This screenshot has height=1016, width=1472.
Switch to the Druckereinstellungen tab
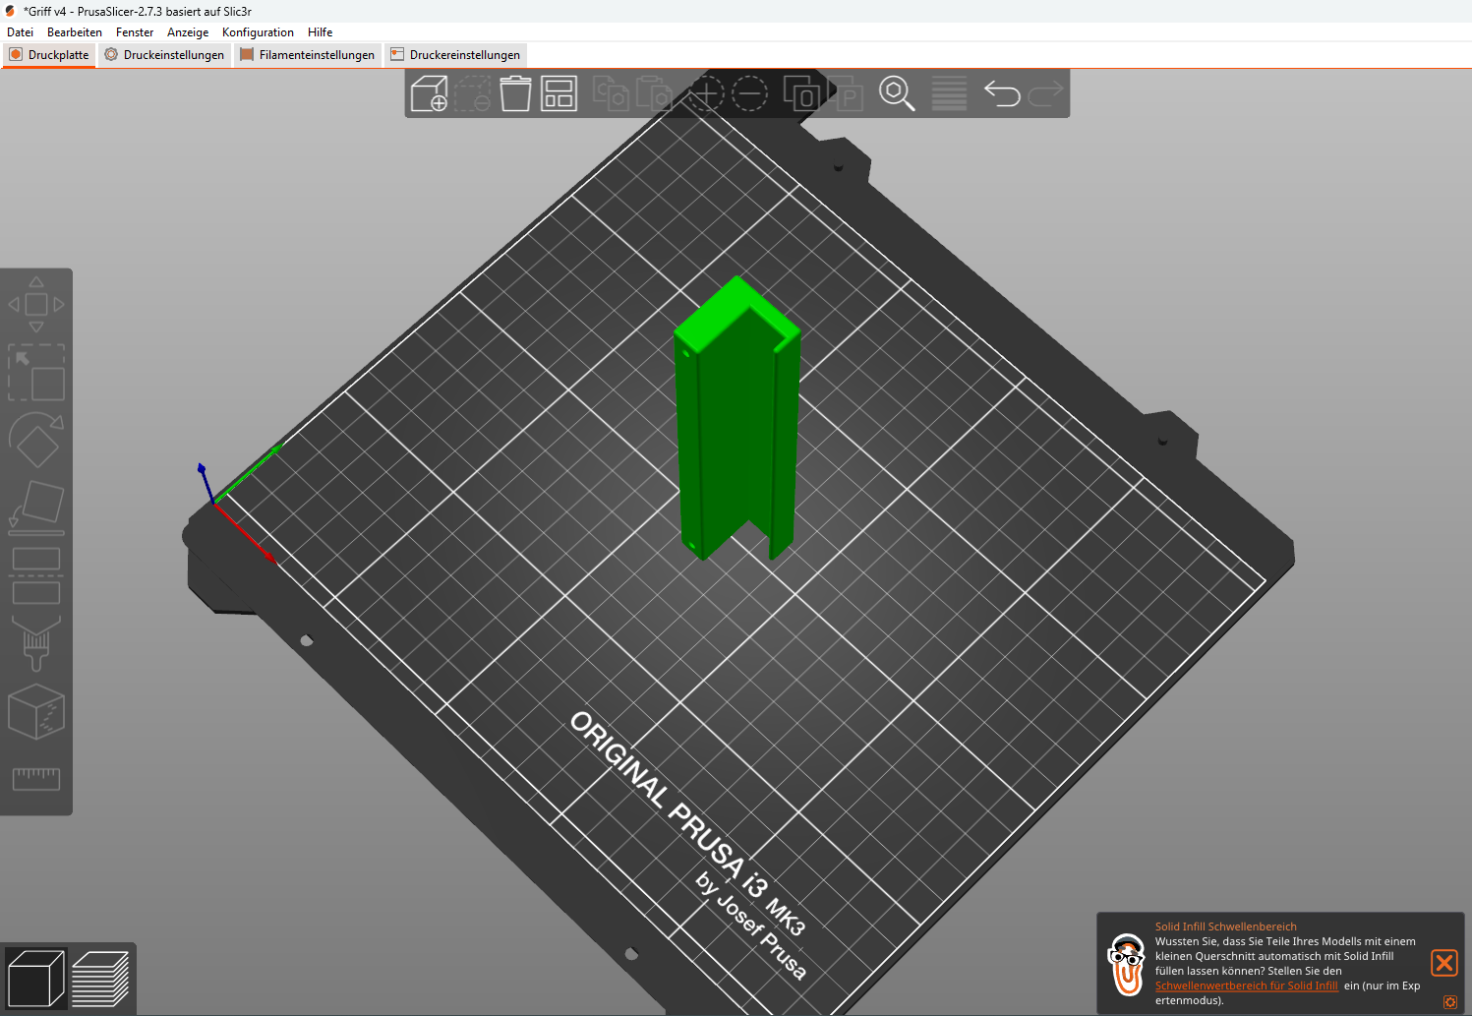point(455,55)
